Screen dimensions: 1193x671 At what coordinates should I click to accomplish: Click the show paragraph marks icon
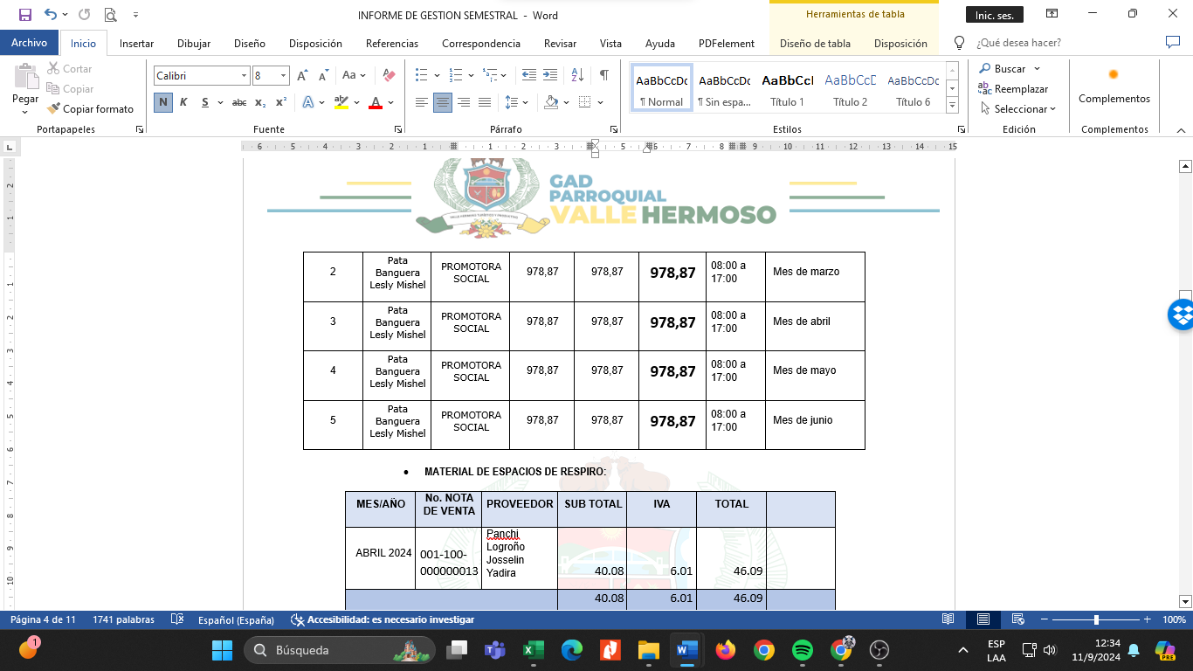603,75
